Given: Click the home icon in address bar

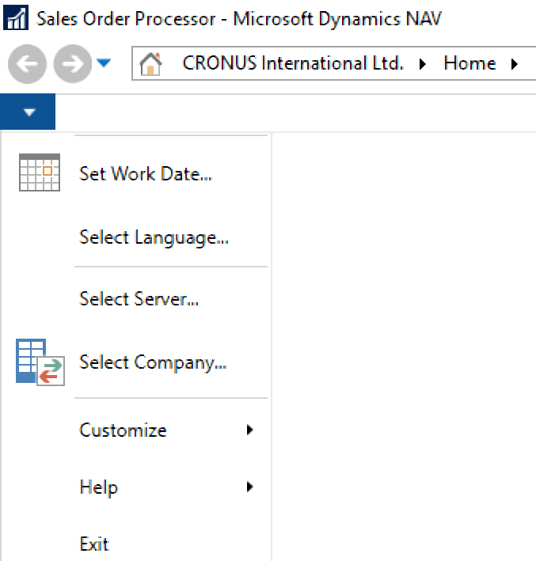Looking at the screenshot, I should click(x=150, y=63).
